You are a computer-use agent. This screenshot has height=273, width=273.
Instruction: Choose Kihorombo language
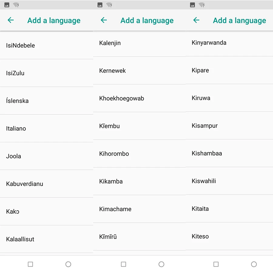click(139, 154)
